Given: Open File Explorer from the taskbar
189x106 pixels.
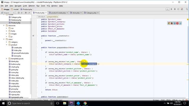Looking at the screenshot, I should coord(65,103).
